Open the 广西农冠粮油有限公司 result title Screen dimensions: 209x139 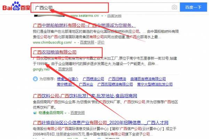(54, 52)
